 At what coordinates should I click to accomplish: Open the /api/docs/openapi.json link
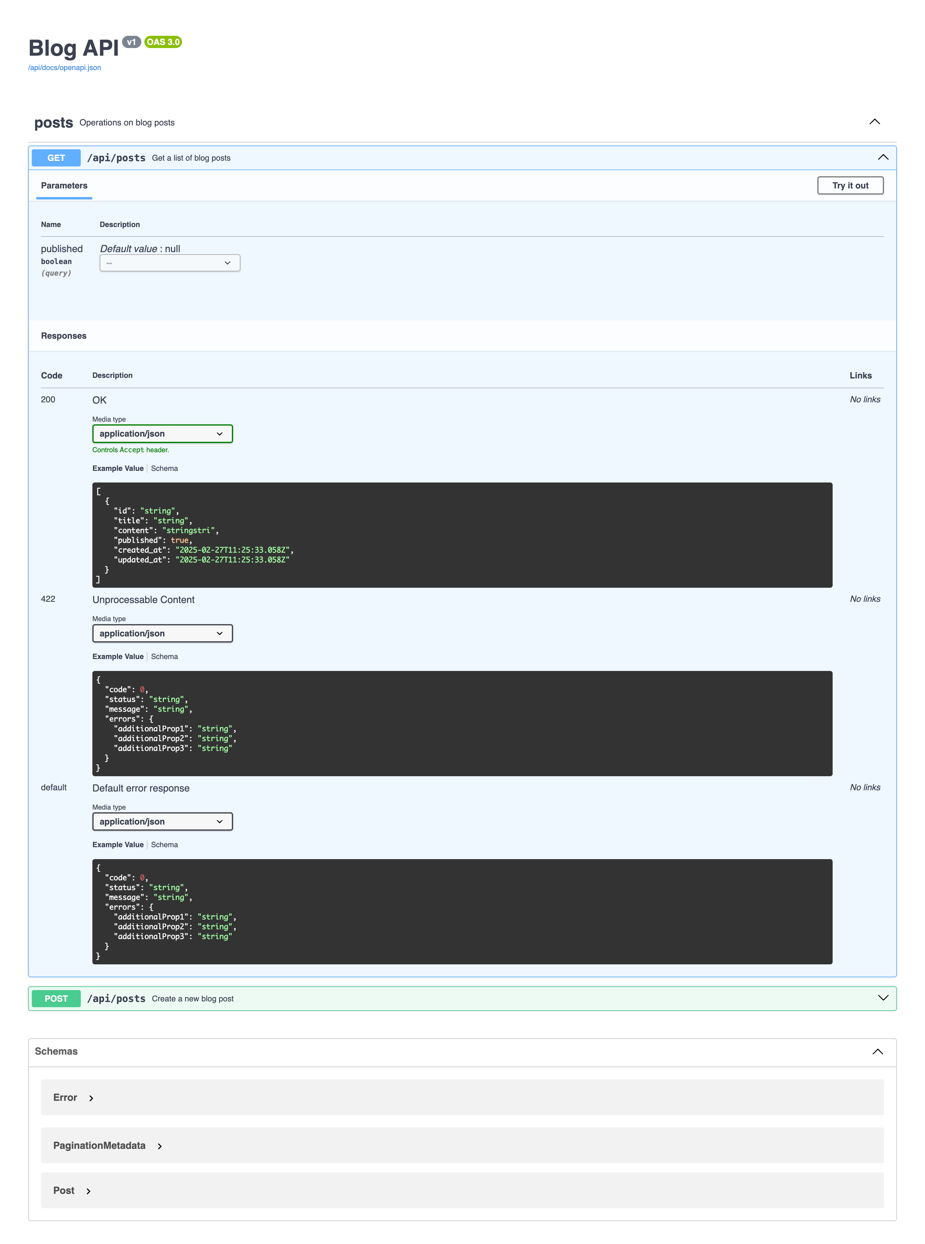65,68
